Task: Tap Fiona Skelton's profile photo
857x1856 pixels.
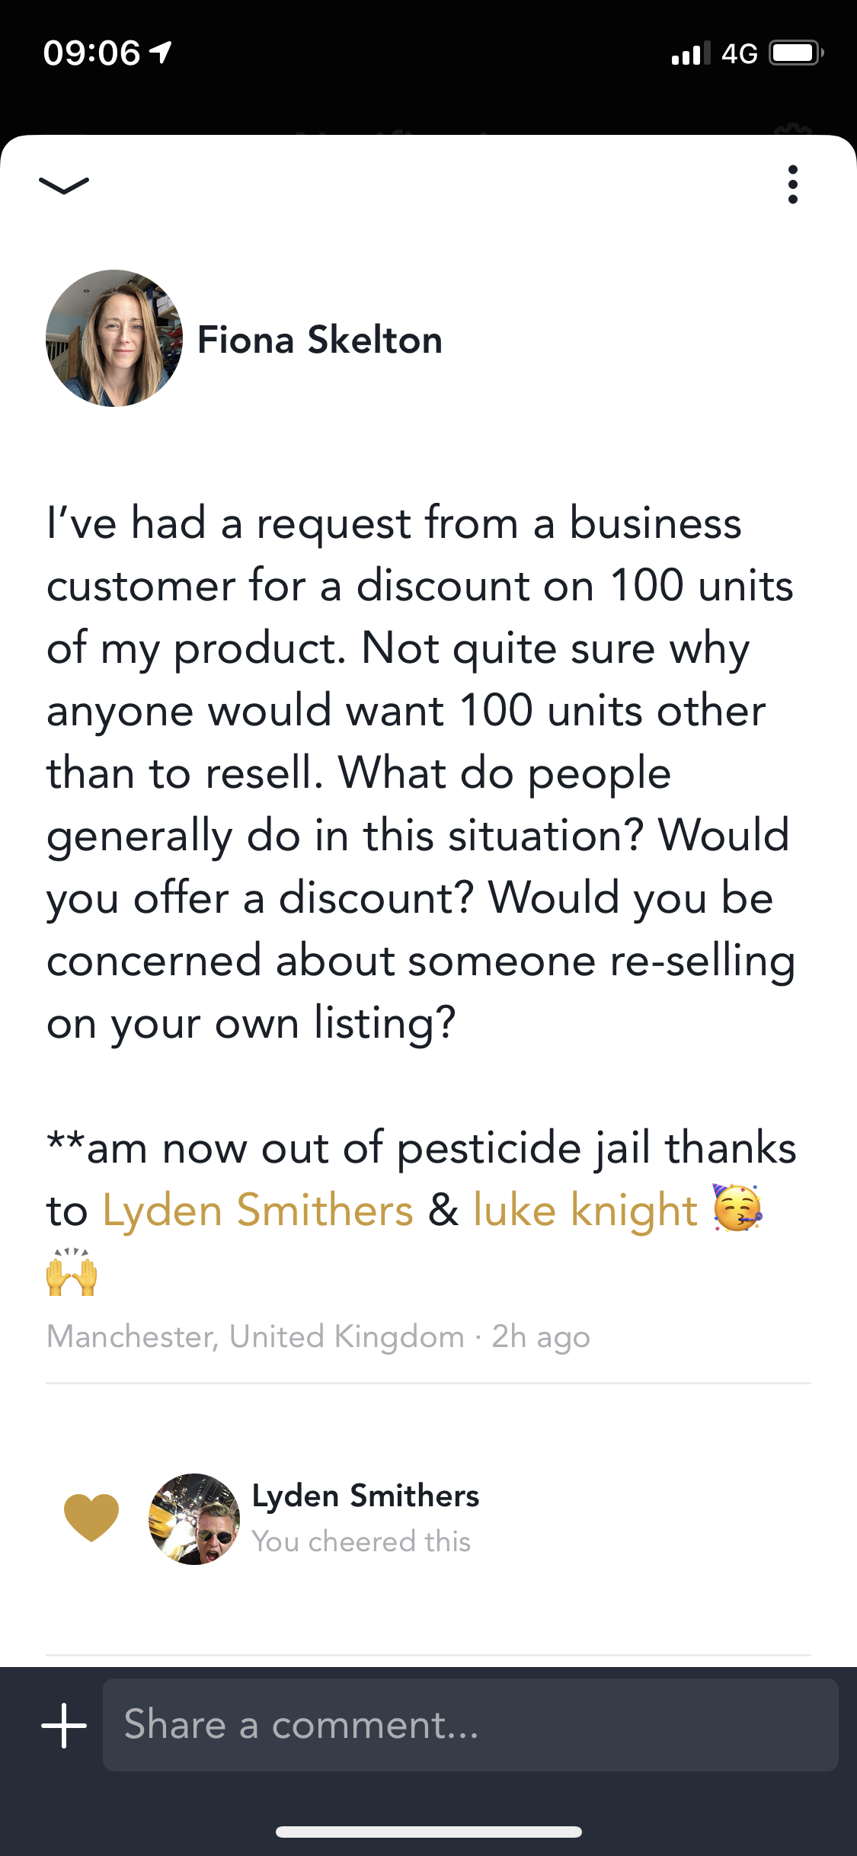Action: (114, 338)
